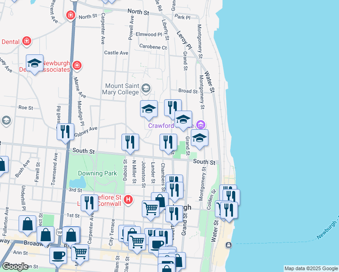Click the Mount Saint Mary College text label
339x272 pixels.
point(121,88)
